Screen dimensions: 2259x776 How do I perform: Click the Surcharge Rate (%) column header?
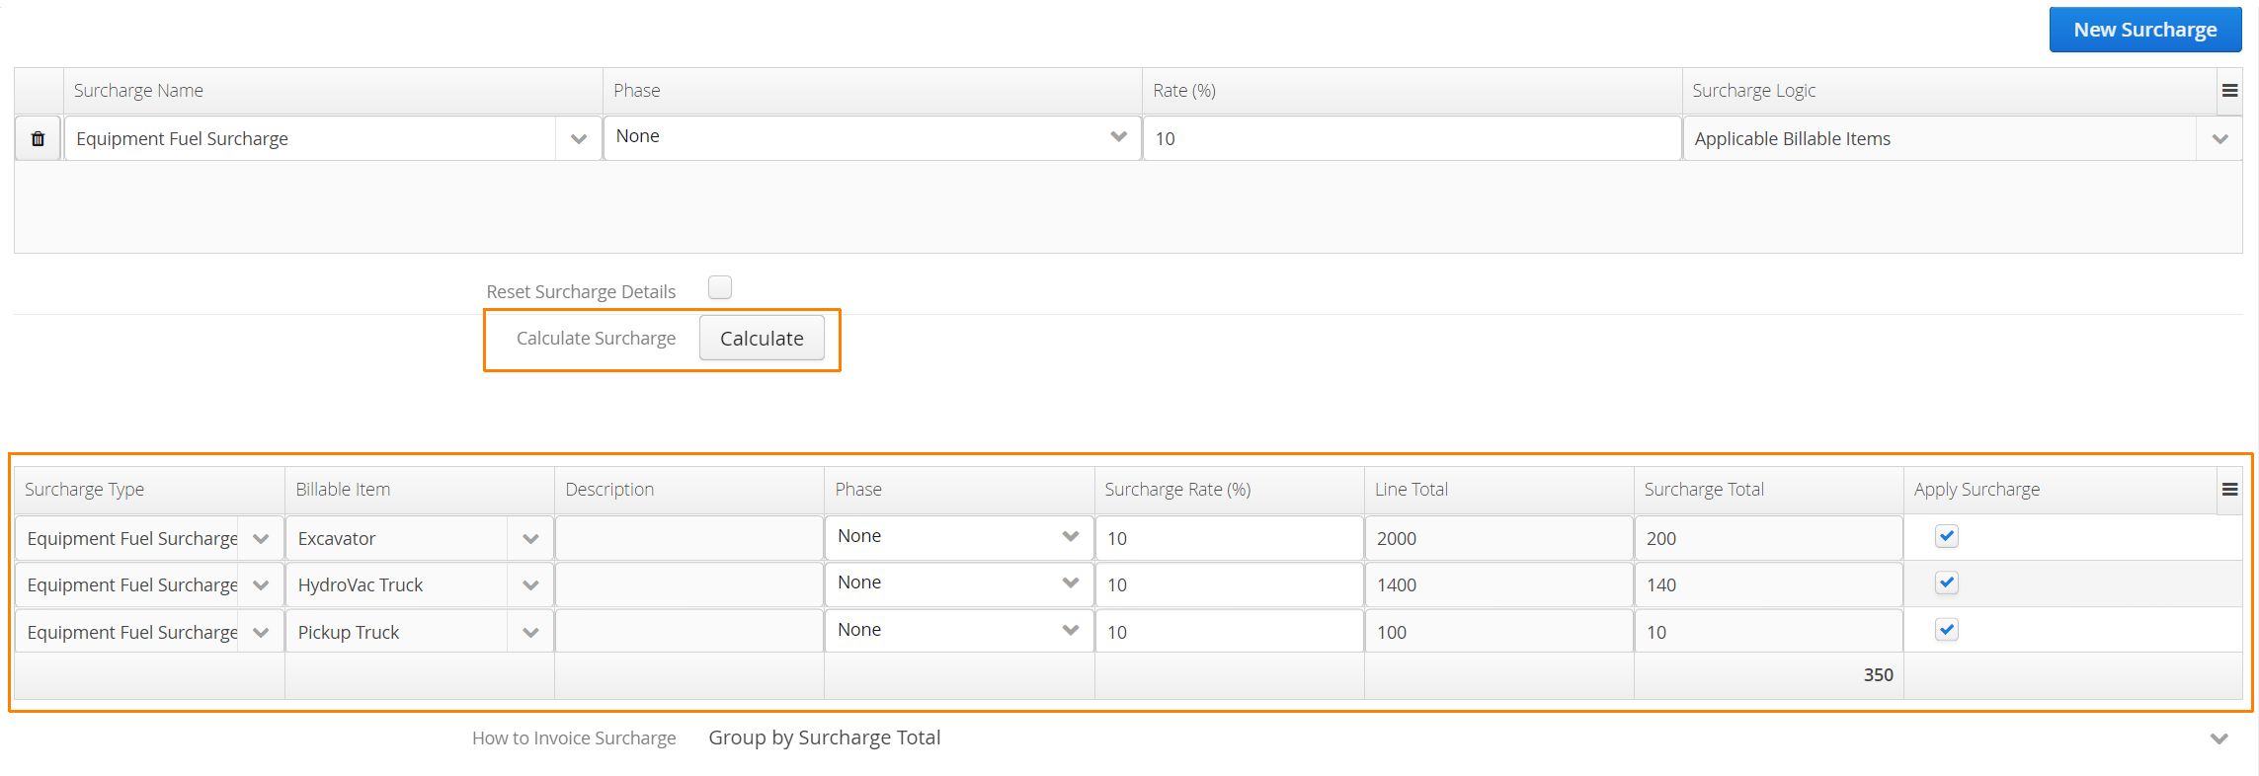point(1229,490)
